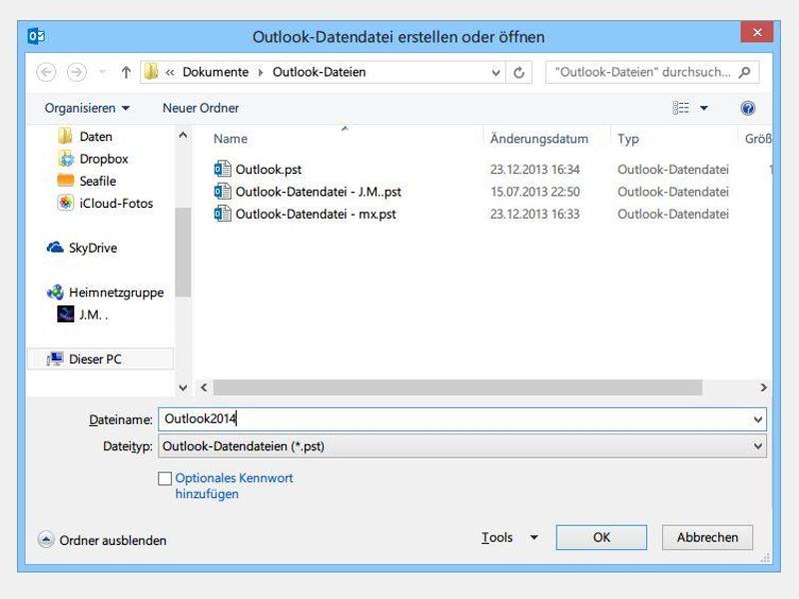
Task: Click the OK button
Action: pos(601,537)
